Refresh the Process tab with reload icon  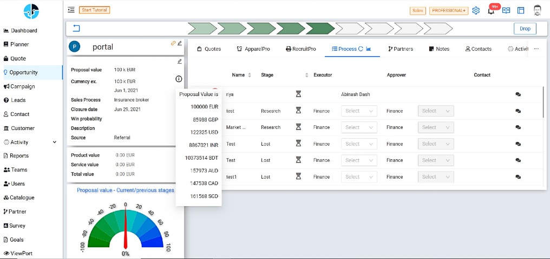[x=360, y=49]
